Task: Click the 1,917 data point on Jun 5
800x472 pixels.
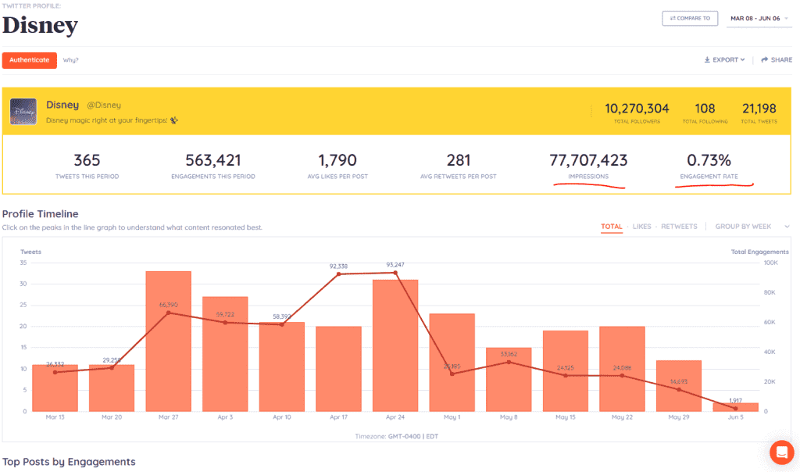Action: tap(736, 408)
